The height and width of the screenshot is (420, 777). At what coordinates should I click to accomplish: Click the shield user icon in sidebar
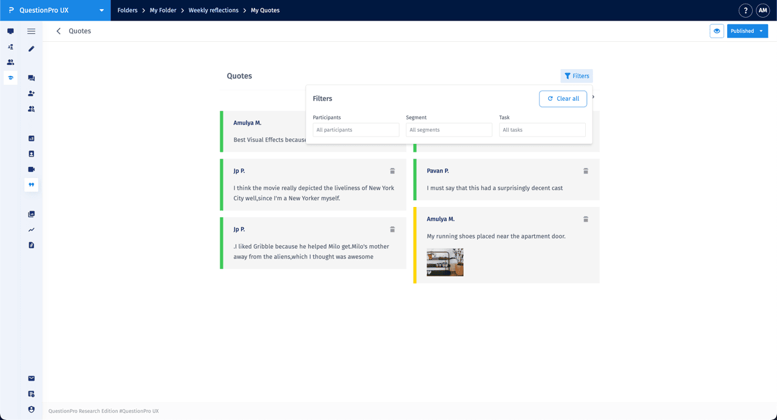point(32,410)
